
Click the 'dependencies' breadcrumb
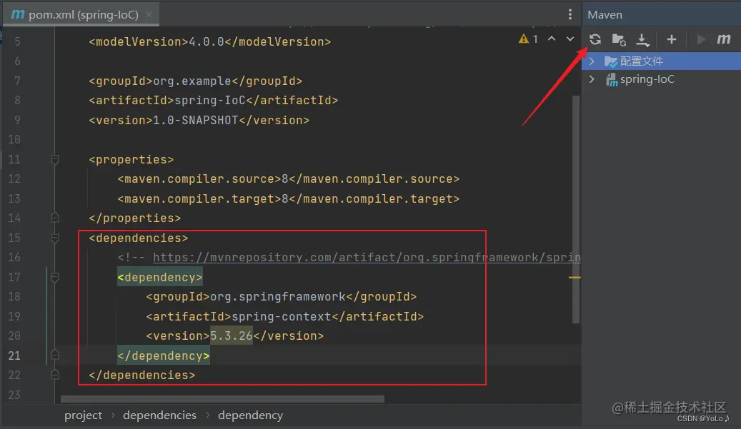160,415
